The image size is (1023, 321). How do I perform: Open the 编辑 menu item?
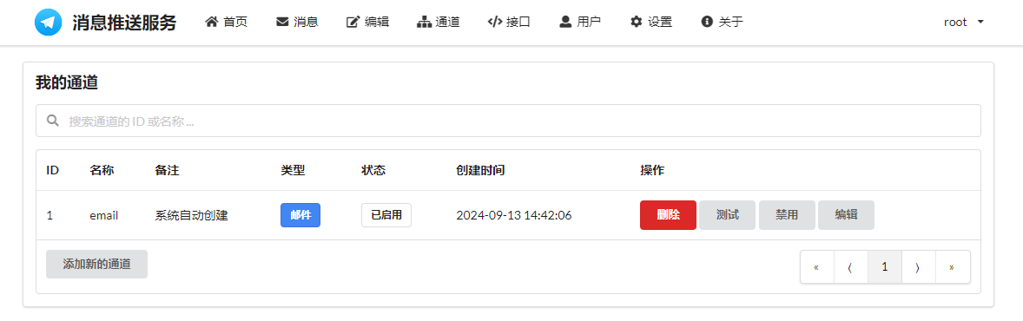(x=368, y=23)
